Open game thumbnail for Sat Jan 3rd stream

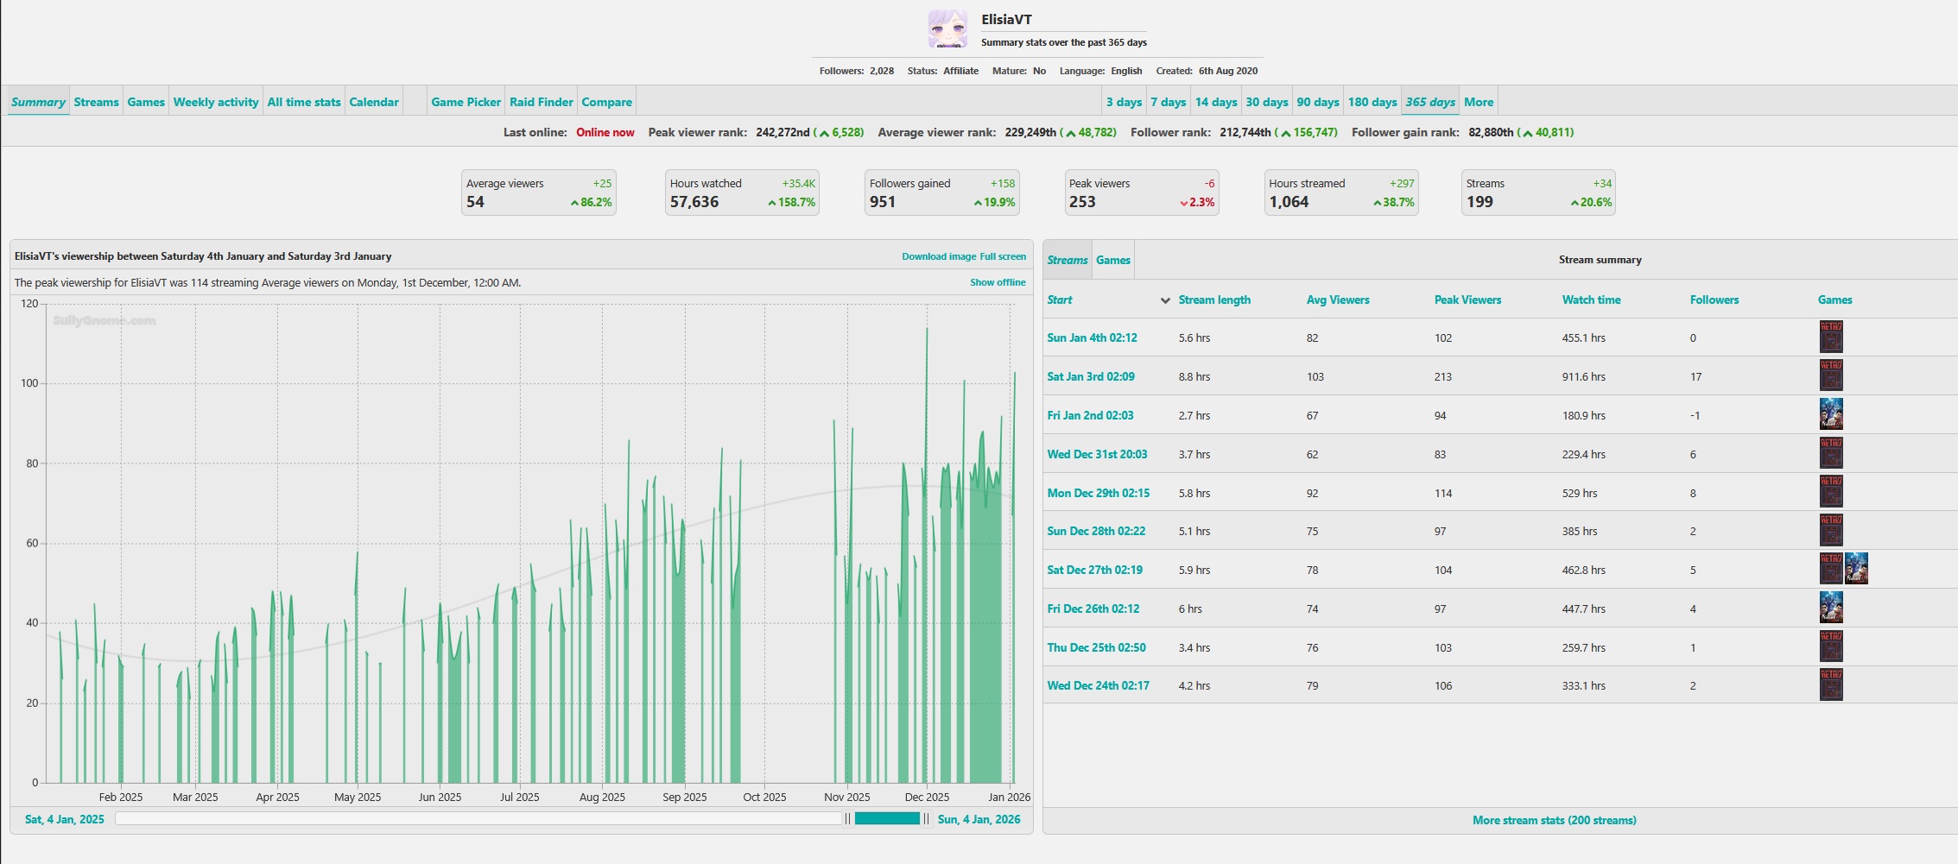click(x=1831, y=375)
